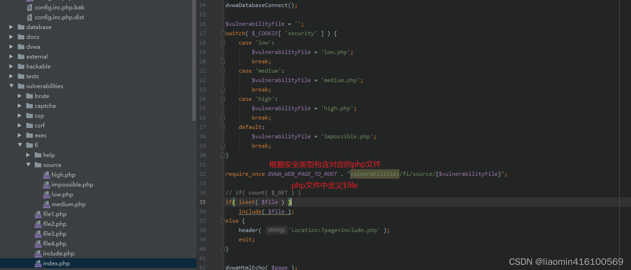Place cursor on require_once keyword
Viewport: 631px width, 270px height.
pos(245,174)
